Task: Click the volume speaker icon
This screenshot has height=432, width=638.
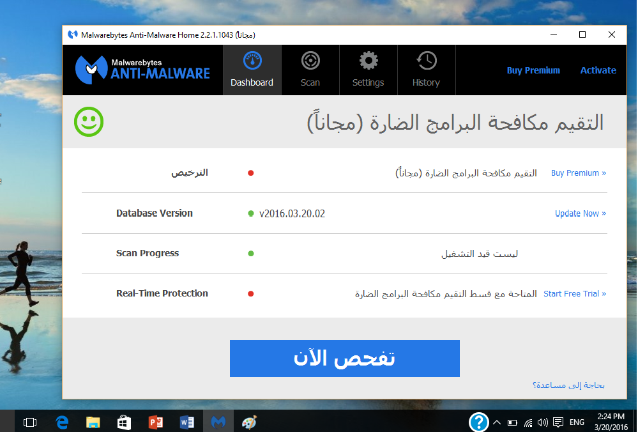Action: (542, 422)
